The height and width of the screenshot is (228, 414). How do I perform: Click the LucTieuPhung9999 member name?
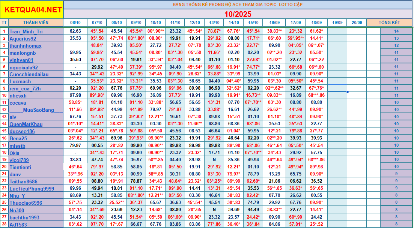coord(32,189)
